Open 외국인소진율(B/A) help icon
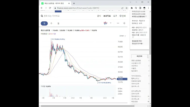The height and width of the screenshot is (107, 190). [x=146, y=16]
